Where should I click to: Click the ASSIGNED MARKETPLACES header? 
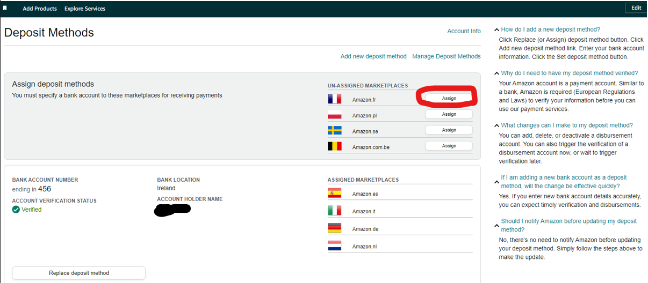(x=363, y=180)
